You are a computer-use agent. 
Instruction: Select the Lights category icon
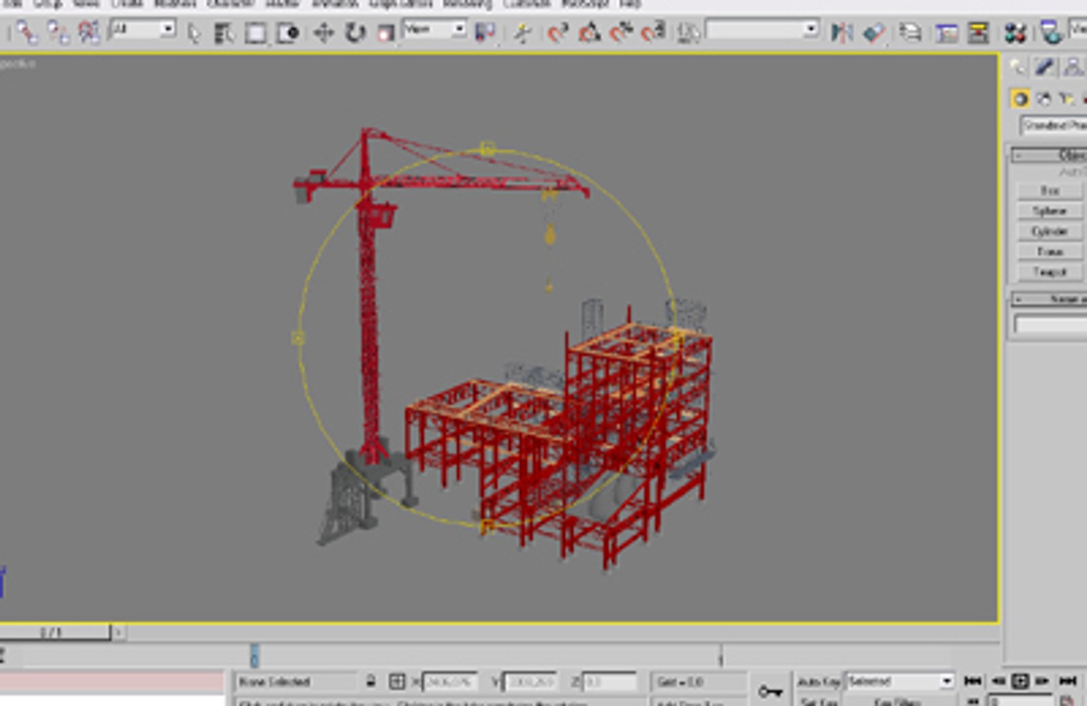point(1067,99)
